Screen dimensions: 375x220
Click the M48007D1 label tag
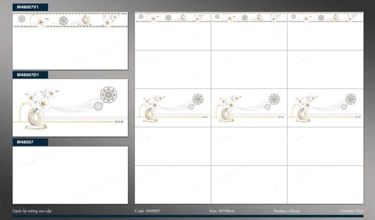[x=30, y=75]
